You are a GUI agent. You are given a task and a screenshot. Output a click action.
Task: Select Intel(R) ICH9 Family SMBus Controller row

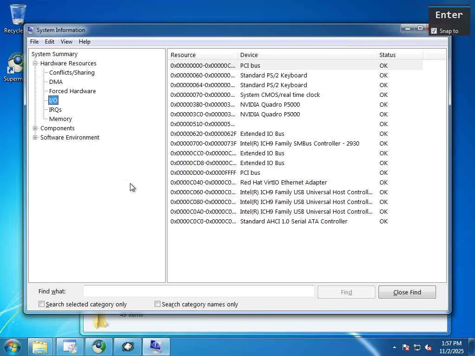coord(295,144)
